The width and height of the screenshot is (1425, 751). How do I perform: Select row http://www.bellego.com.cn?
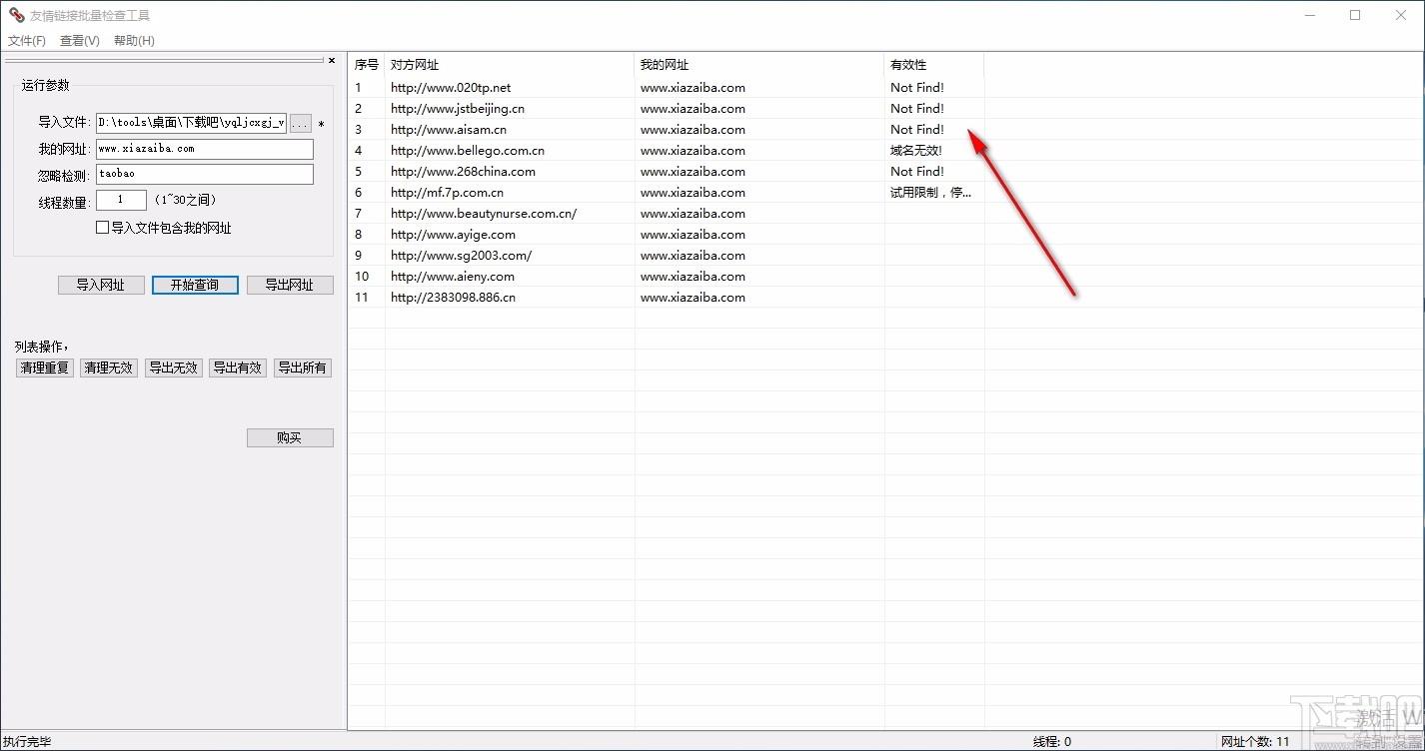click(x=667, y=151)
